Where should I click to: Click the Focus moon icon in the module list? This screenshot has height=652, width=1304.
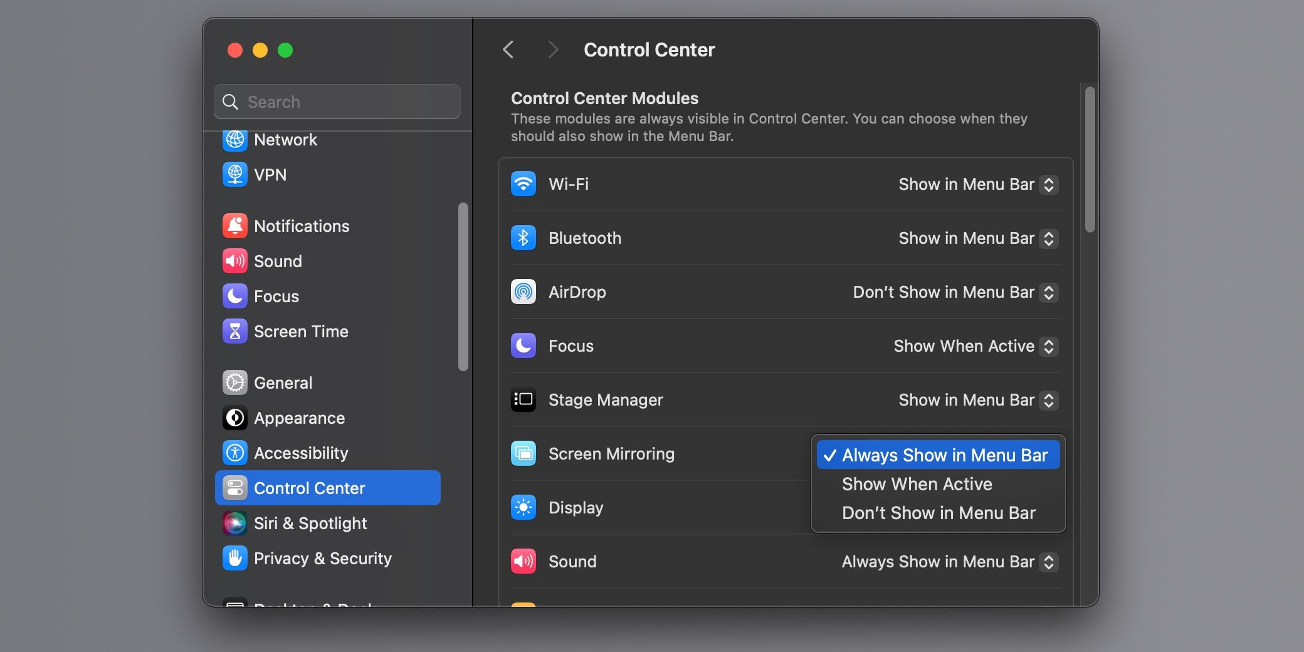[x=523, y=345]
